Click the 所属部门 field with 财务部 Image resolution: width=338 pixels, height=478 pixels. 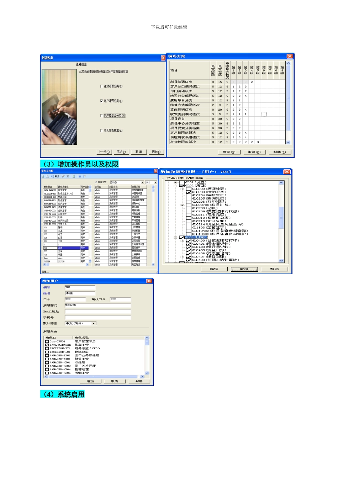coord(98,305)
